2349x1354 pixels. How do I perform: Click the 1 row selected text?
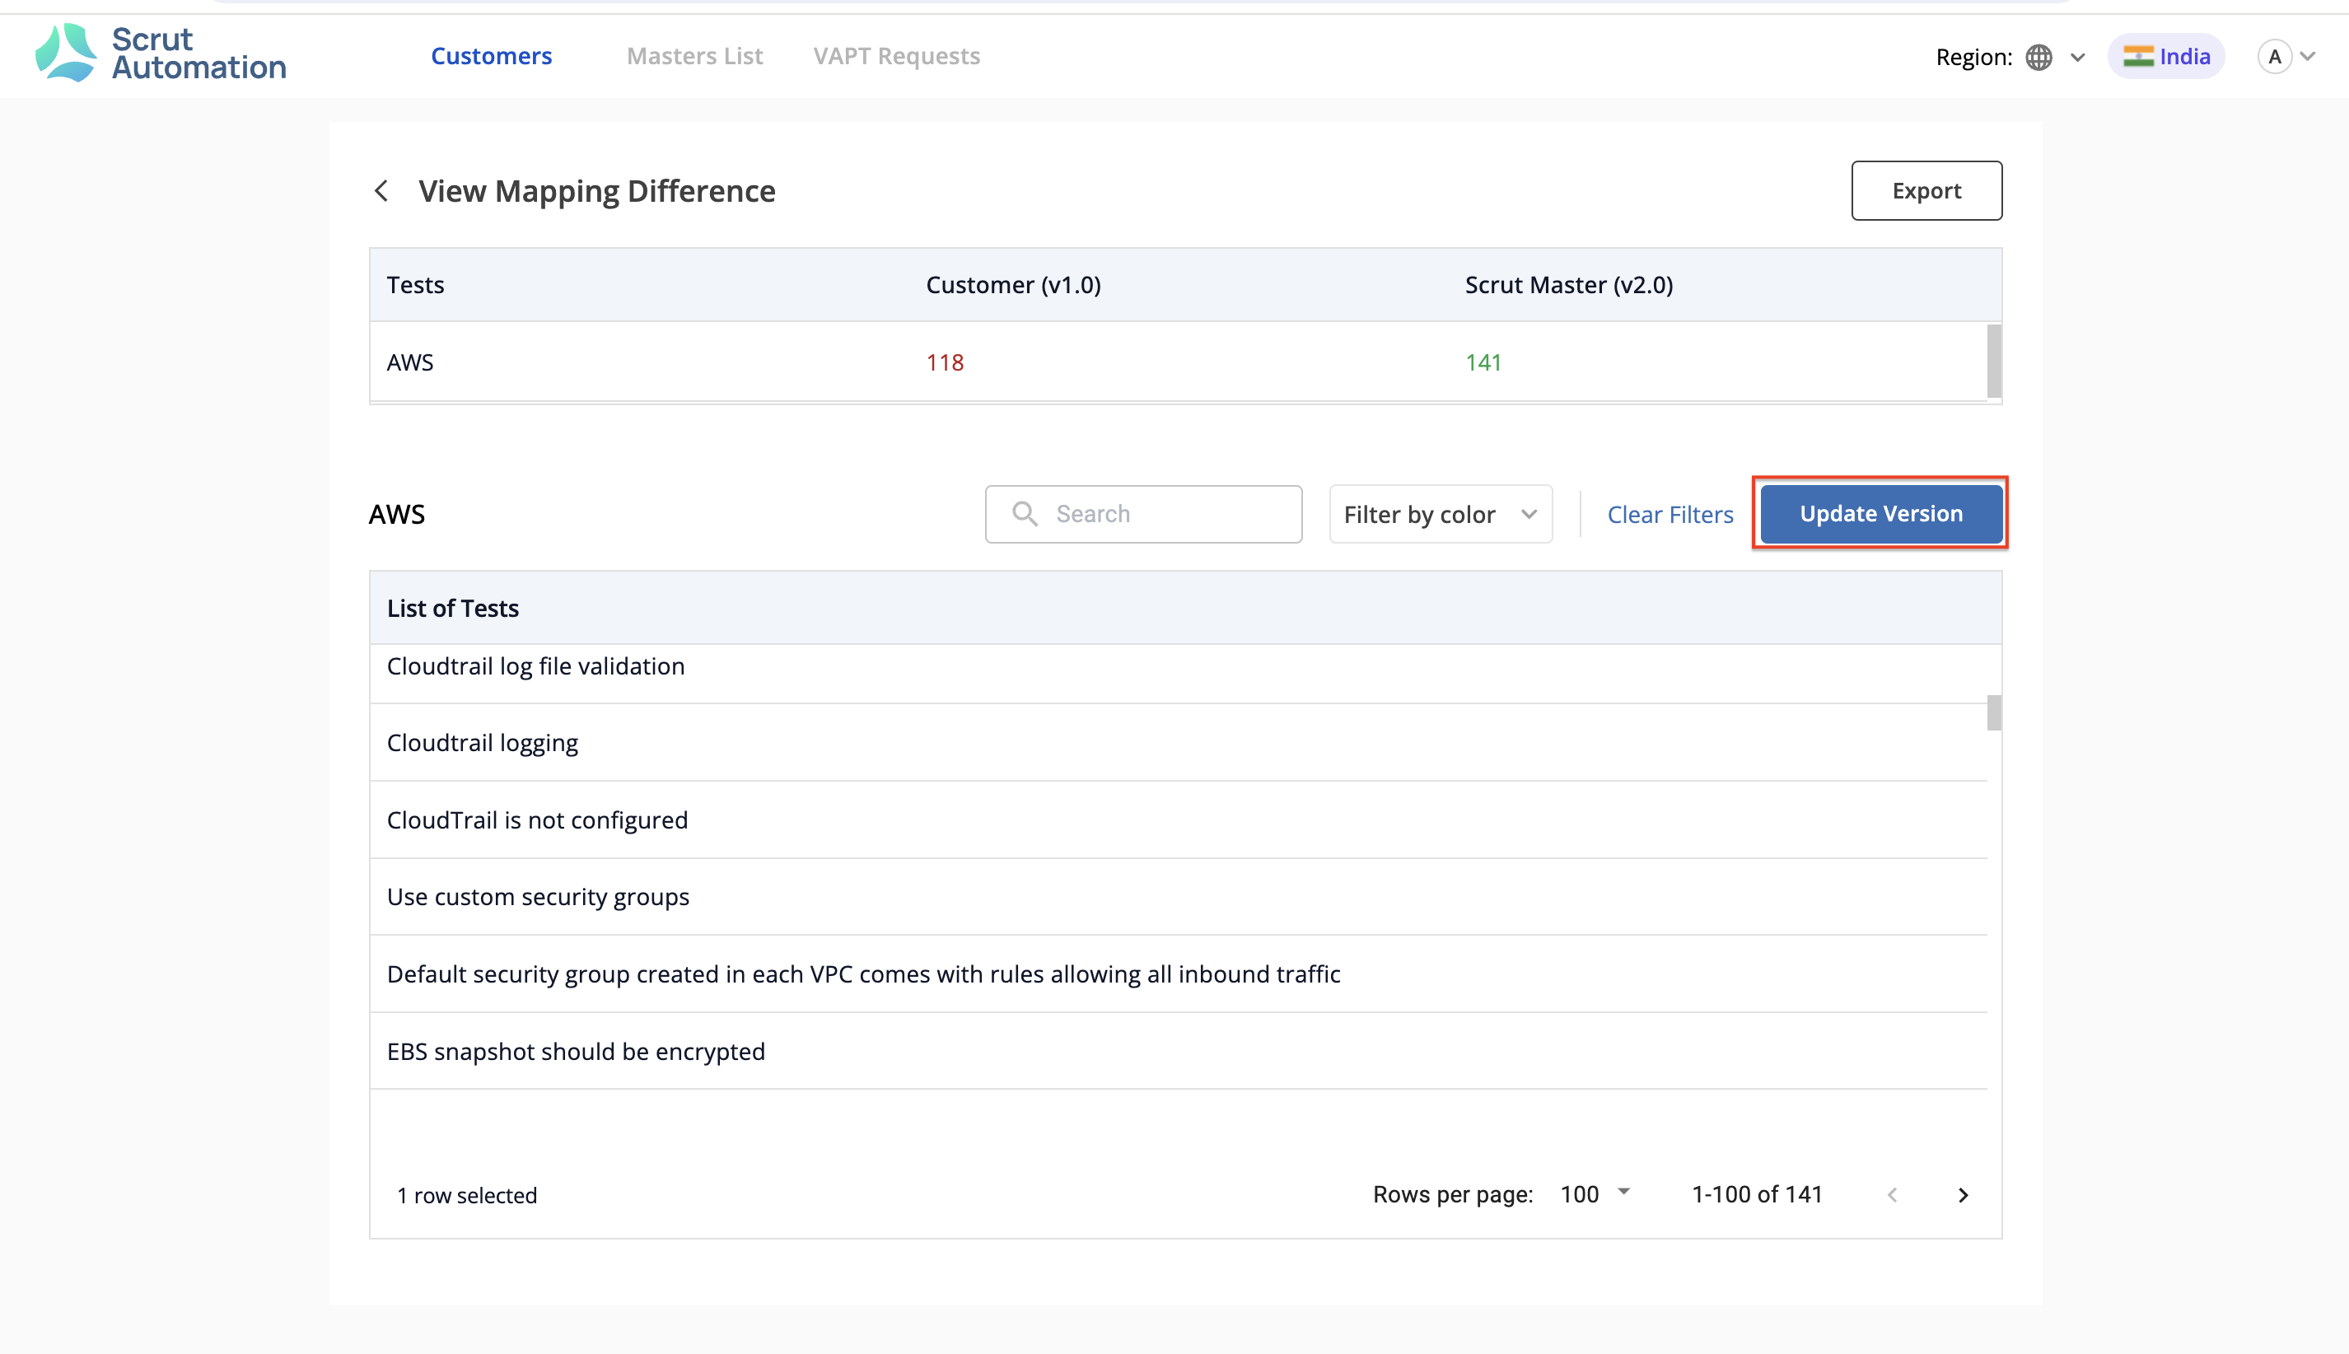point(467,1196)
